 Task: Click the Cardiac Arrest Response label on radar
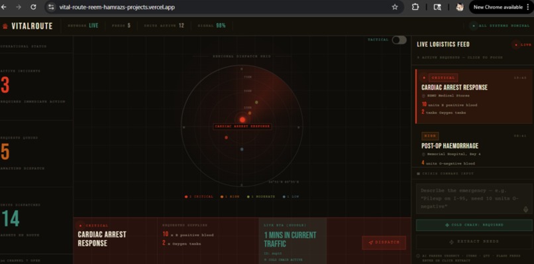click(x=242, y=127)
